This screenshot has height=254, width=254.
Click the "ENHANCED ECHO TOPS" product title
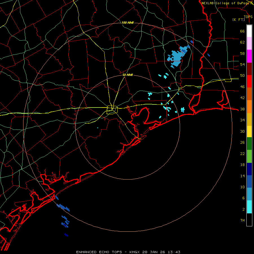(x=99, y=252)
